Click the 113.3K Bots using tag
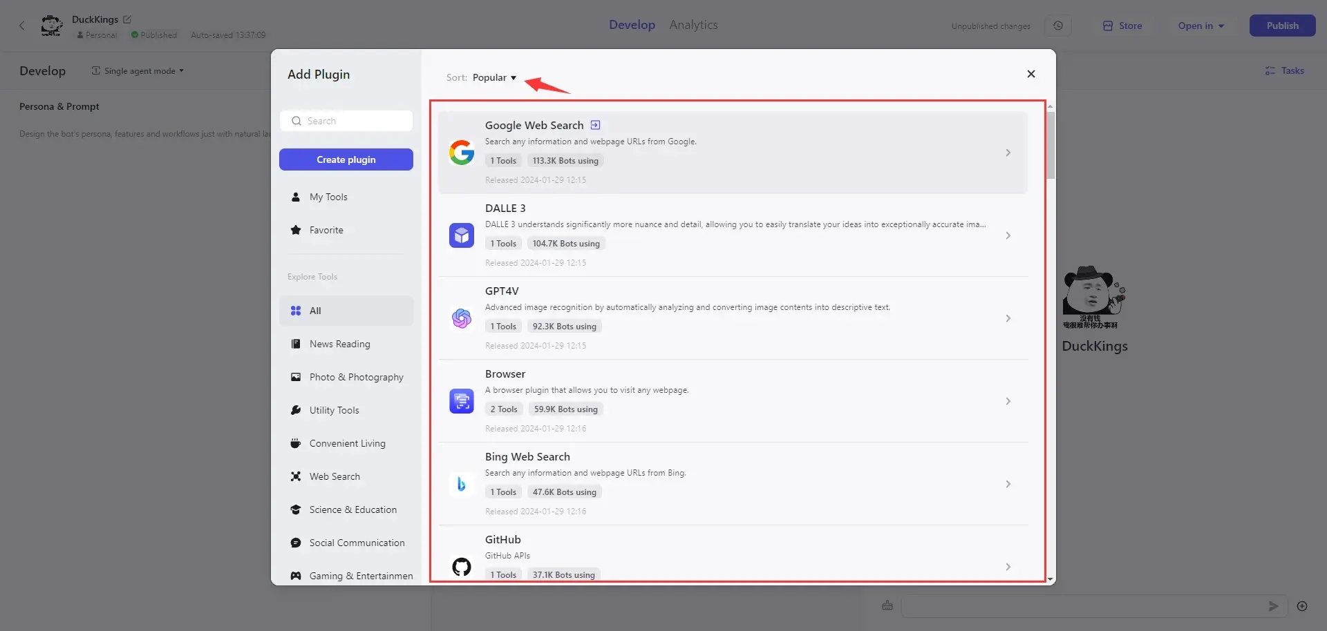This screenshot has height=631, width=1327. point(565,161)
